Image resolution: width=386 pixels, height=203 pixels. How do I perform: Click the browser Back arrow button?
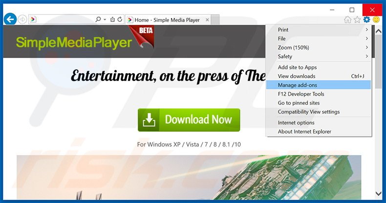tap(10, 20)
